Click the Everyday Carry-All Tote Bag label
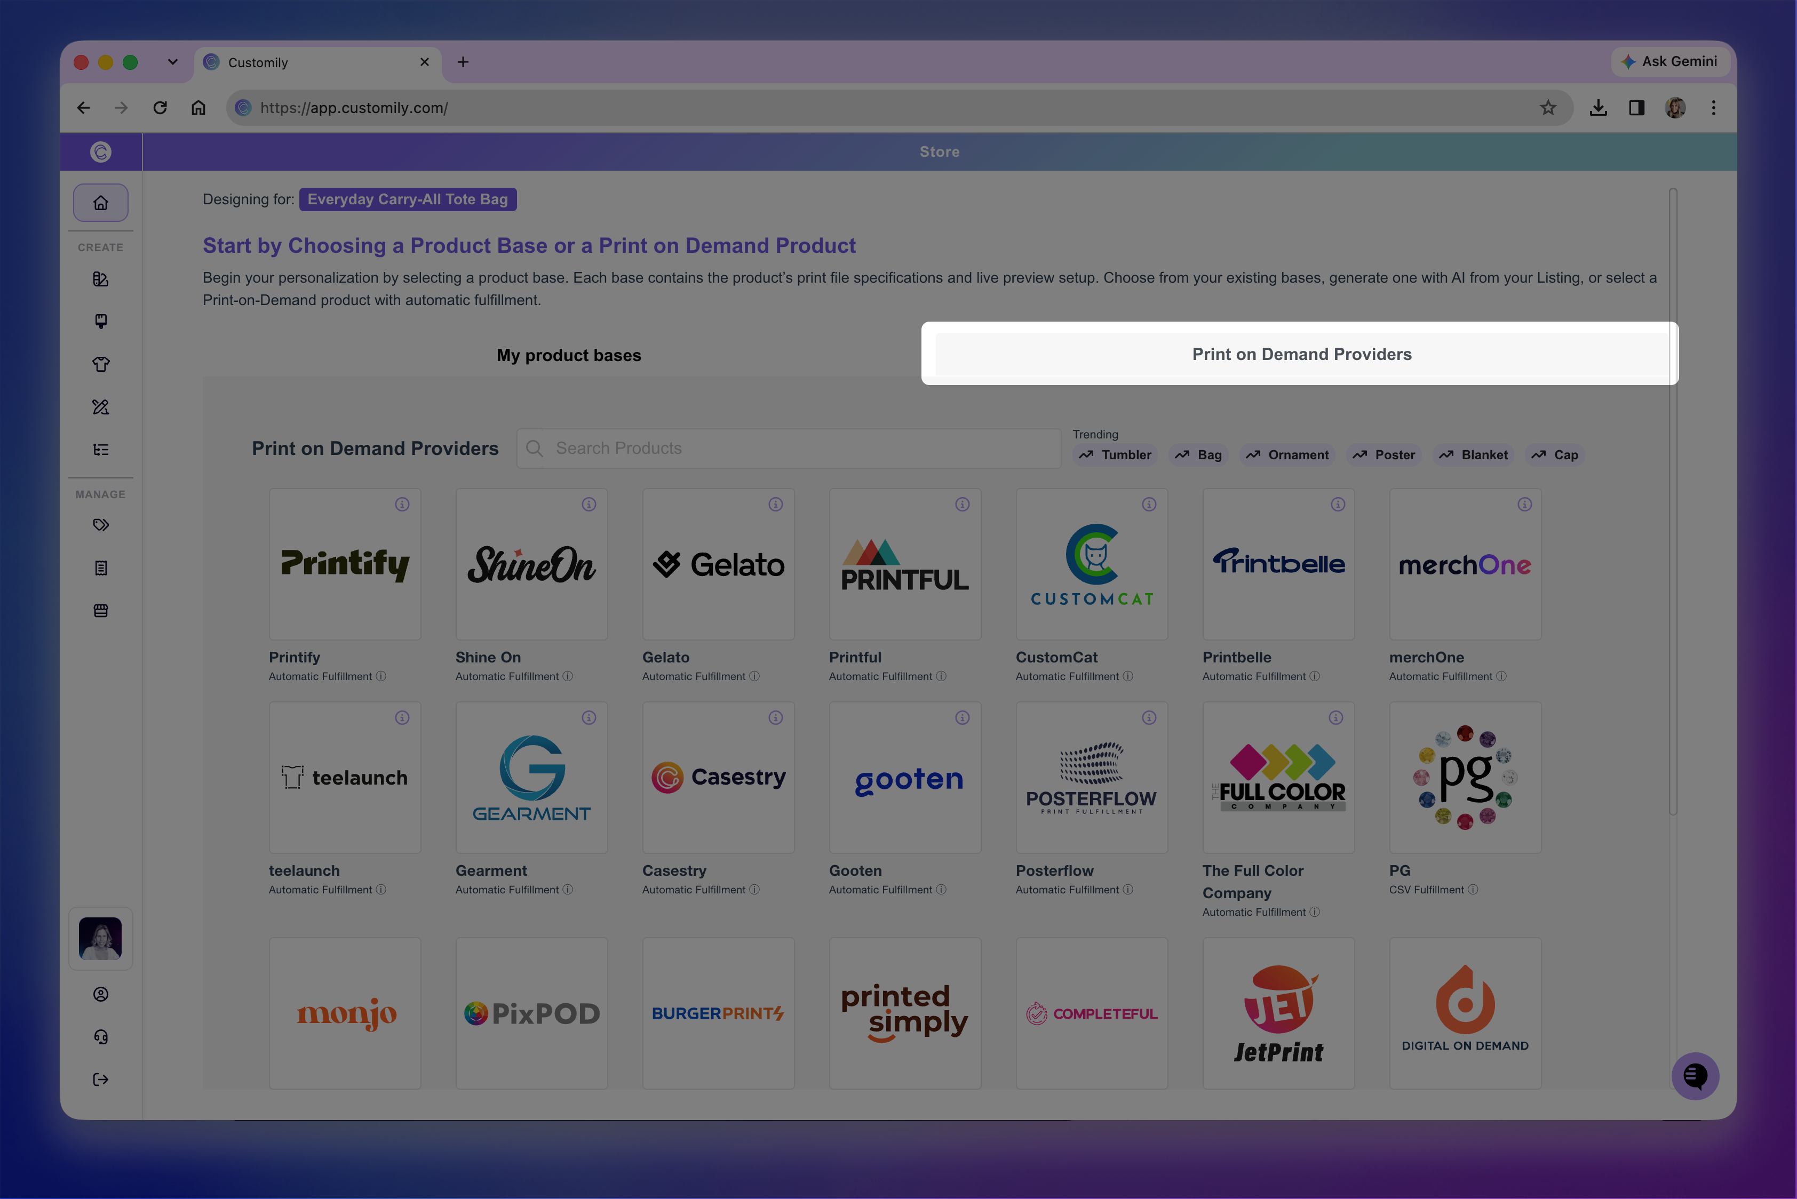The height and width of the screenshot is (1199, 1797). [x=408, y=199]
